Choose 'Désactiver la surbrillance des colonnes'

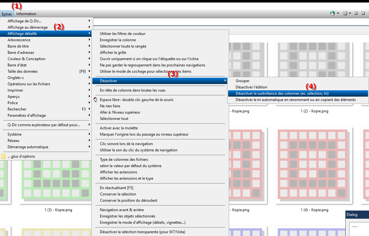coord(282,93)
